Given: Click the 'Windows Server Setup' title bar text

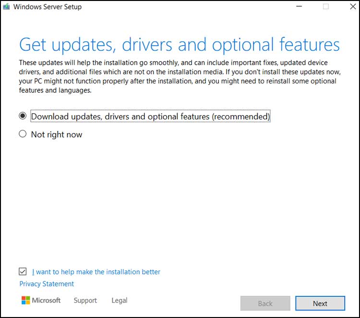Looking at the screenshot, I should point(47,7).
